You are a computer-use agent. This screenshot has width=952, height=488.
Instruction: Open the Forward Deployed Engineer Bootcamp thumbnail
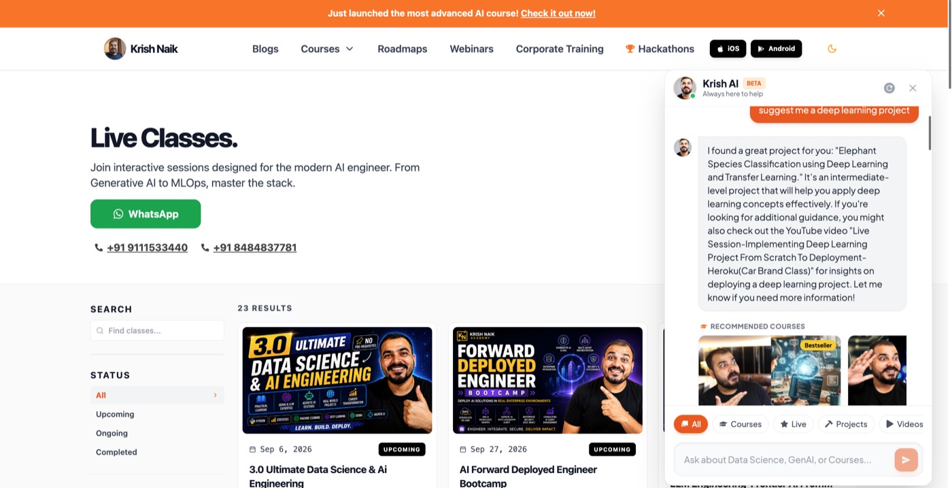(547, 380)
